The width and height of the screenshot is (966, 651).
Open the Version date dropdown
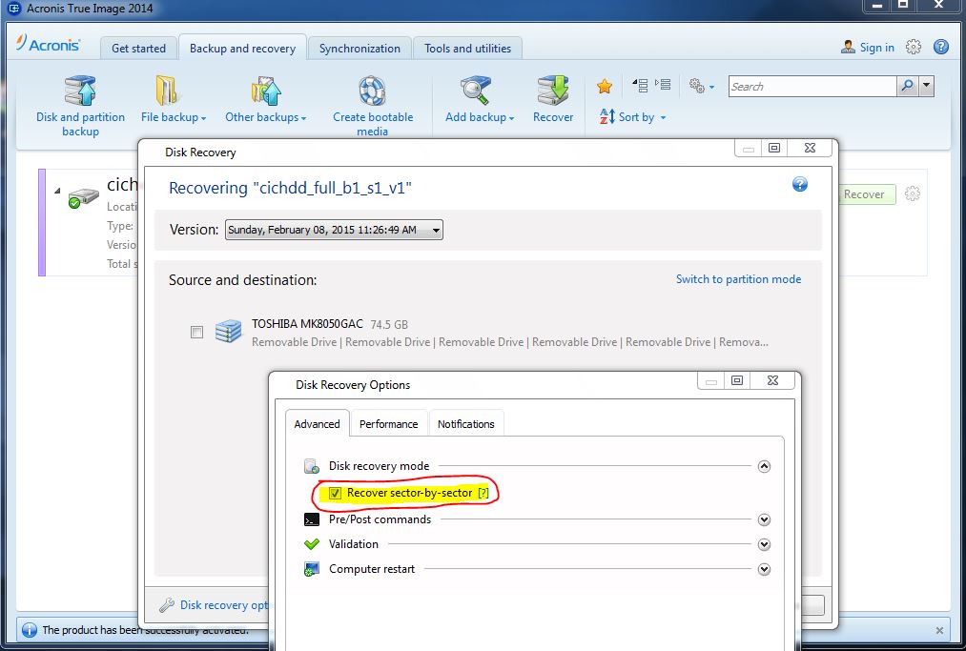pos(334,230)
